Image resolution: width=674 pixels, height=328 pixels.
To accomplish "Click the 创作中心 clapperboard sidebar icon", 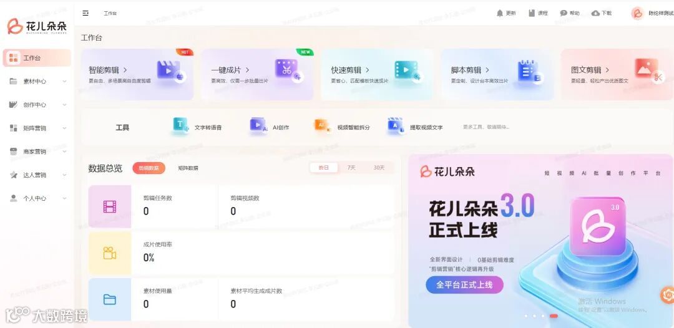I will pos(13,104).
